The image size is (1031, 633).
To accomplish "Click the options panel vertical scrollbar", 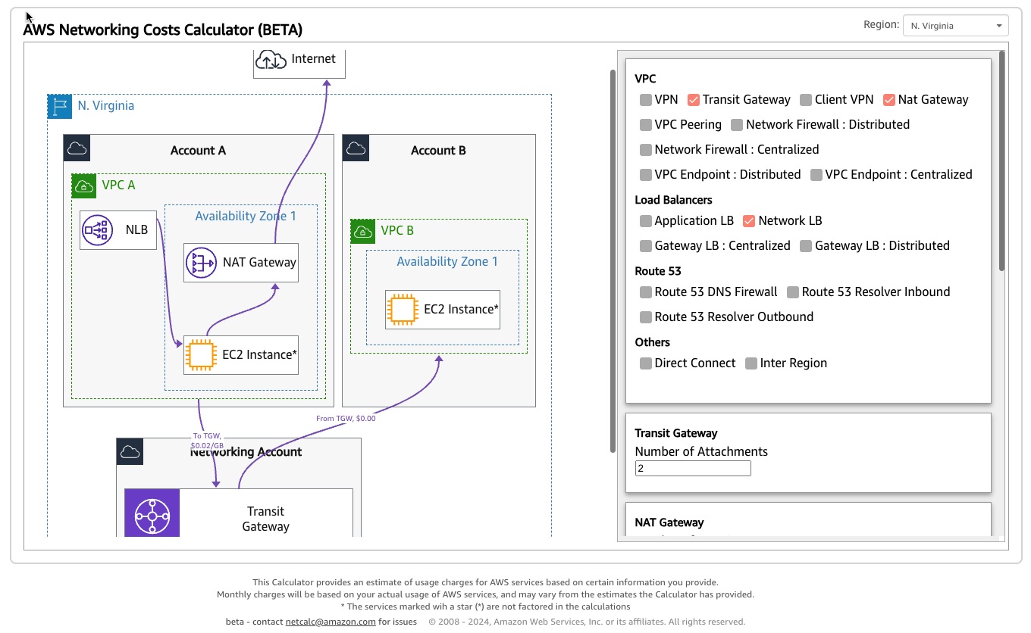I will (1002, 161).
